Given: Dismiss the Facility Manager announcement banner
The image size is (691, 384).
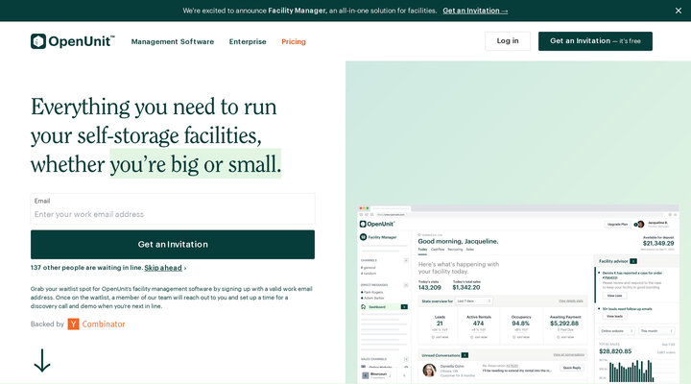Looking at the screenshot, I should pos(679,11).
